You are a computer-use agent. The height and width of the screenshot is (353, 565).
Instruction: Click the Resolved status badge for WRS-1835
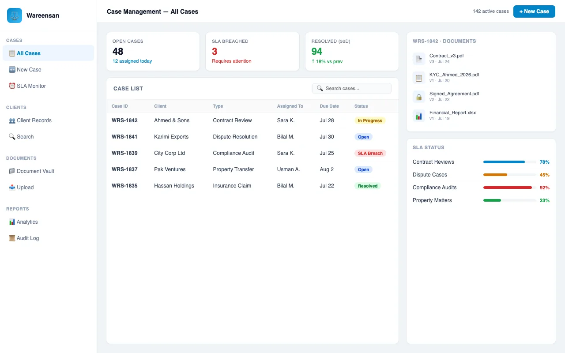pos(368,186)
